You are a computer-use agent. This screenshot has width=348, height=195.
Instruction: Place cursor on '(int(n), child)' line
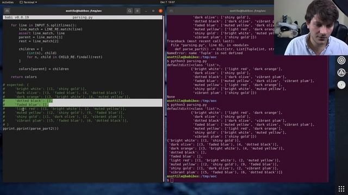(42, 53)
